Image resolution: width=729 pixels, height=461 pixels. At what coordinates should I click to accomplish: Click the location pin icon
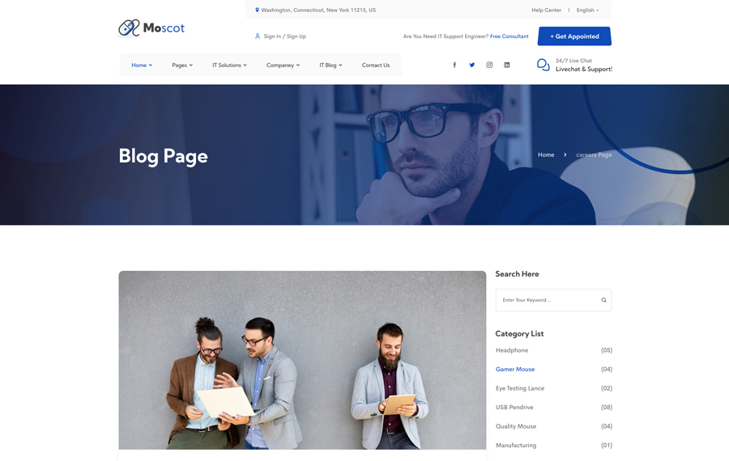coord(257,11)
